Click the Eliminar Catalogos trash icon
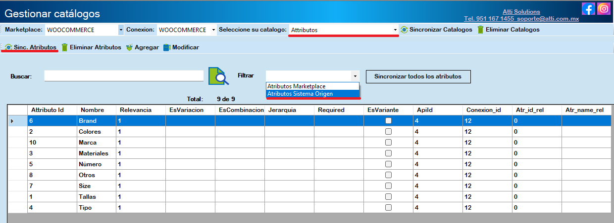 (480, 30)
